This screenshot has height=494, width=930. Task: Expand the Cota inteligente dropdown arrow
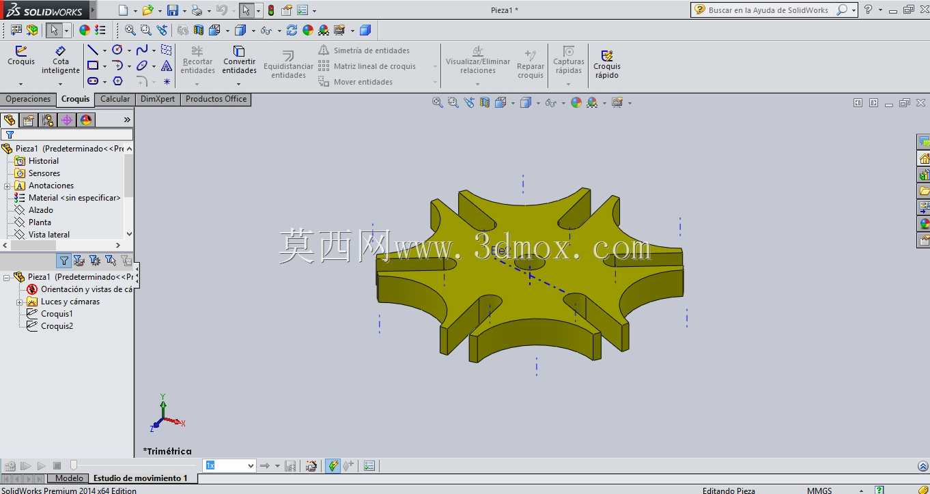pos(61,84)
